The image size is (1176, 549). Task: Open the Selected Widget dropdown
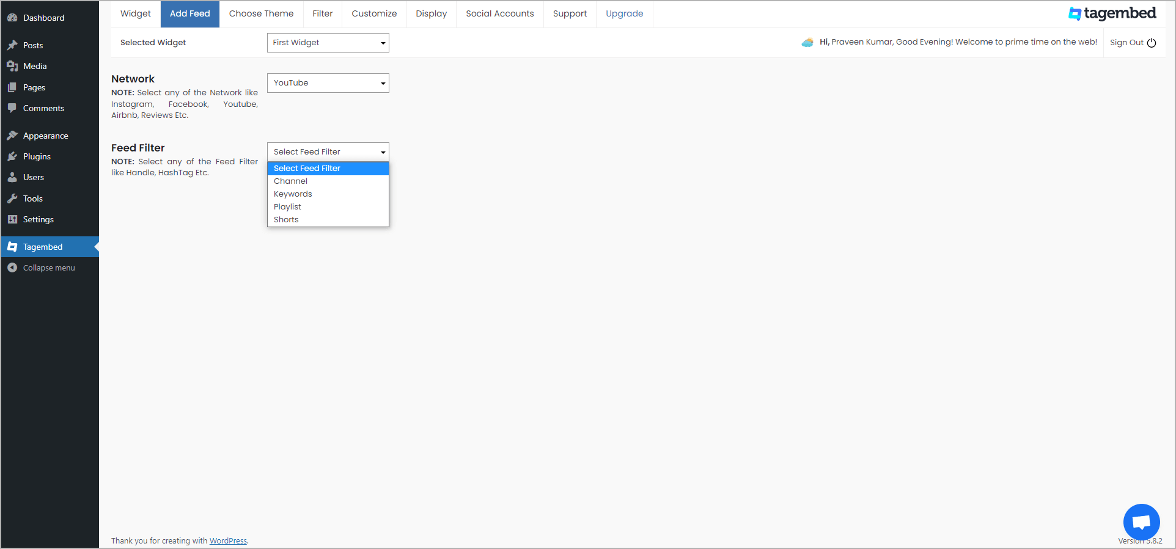tap(328, 43)
